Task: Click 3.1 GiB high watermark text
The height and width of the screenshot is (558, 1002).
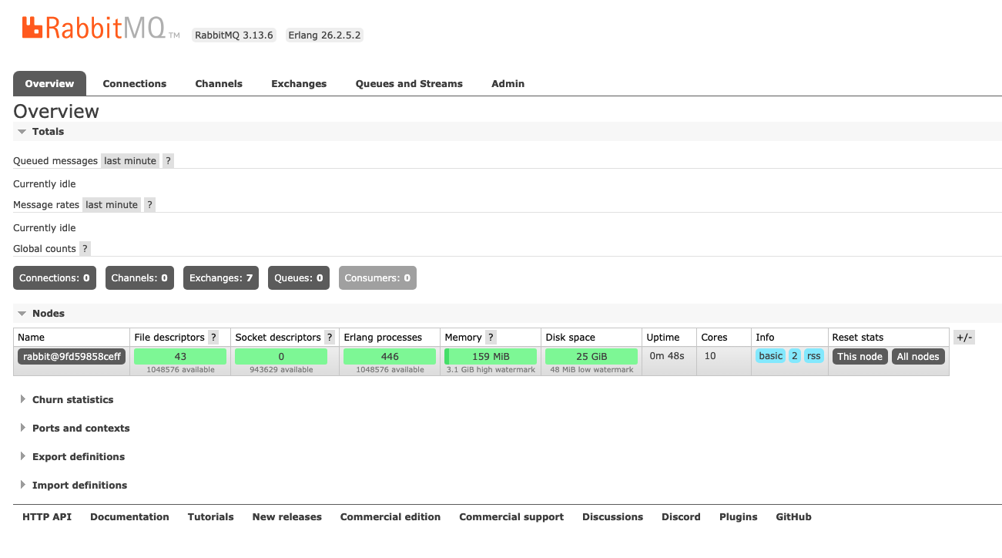Action: pos(491,370)
